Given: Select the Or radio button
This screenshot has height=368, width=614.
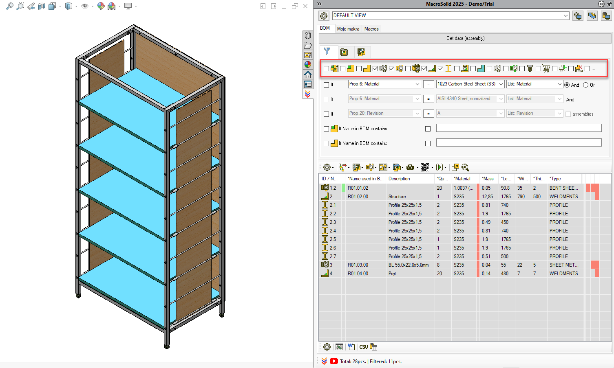Looking at the screenshot, I should [586, 85].
